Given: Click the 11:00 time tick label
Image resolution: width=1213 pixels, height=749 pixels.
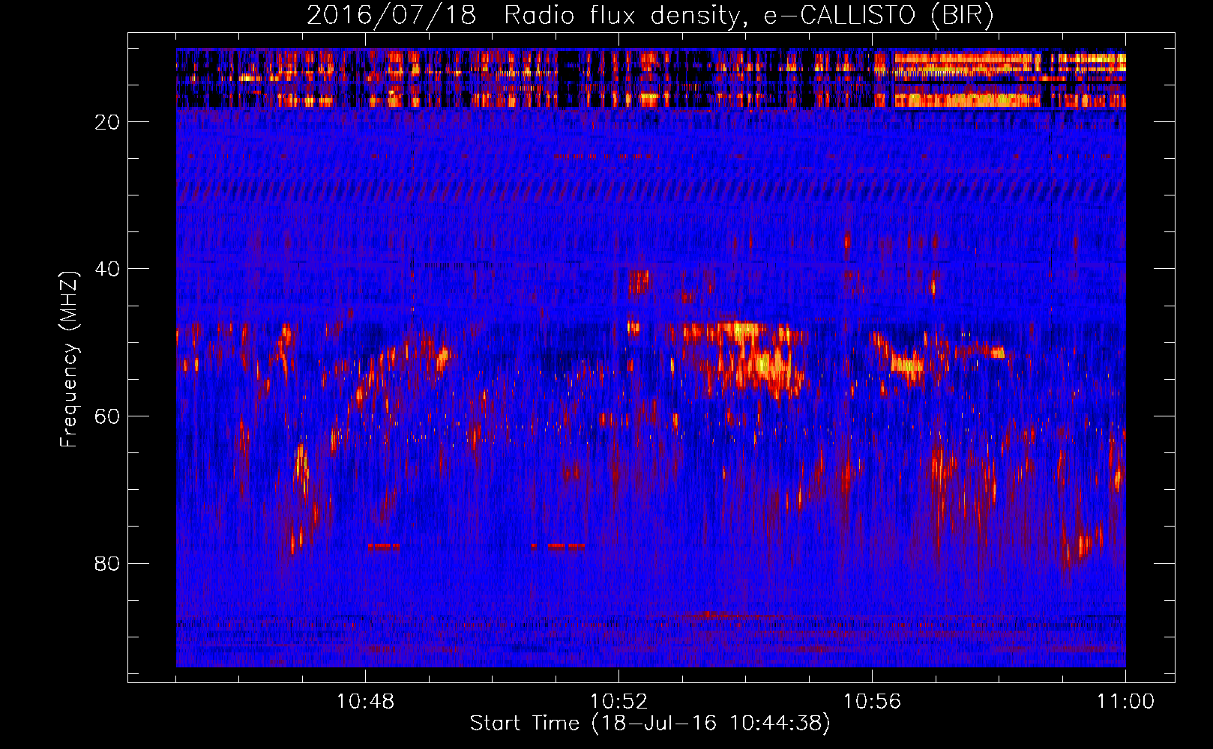Looking at the screenshot, I should (x=1125, y=702).
